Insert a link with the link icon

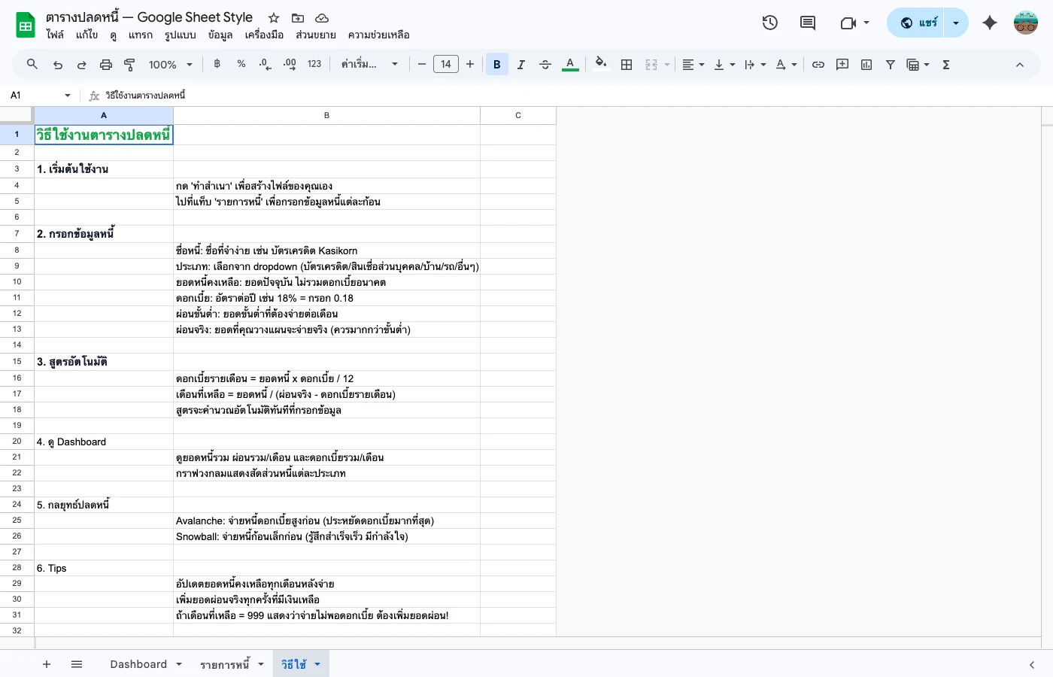818,64
